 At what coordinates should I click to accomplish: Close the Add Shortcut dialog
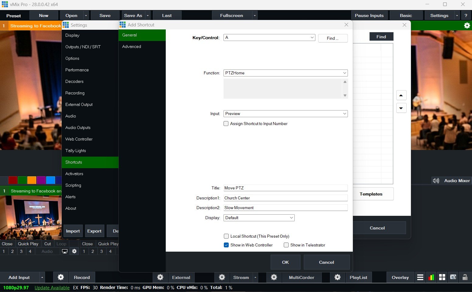(x=346, y=25)
